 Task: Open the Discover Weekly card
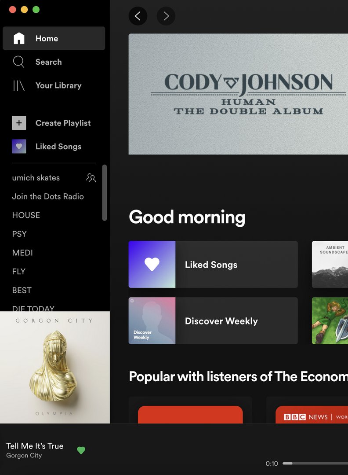[213, 320]
